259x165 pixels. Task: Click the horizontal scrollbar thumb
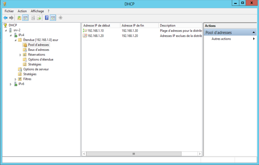[134, 154]
